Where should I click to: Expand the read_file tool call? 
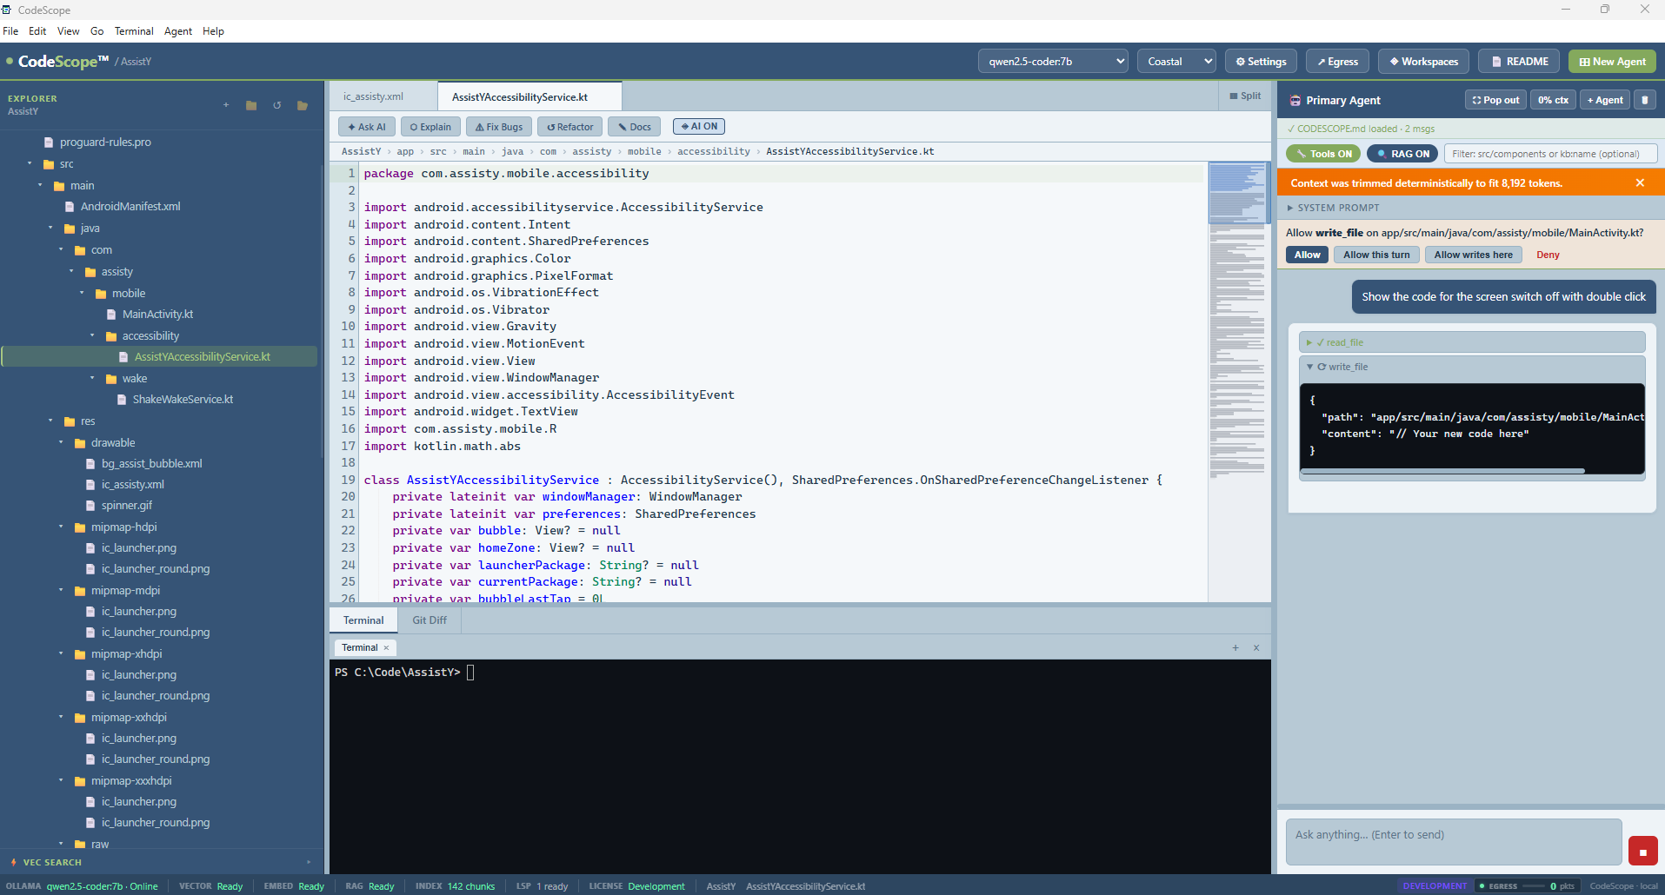(x=1471, y=342)
